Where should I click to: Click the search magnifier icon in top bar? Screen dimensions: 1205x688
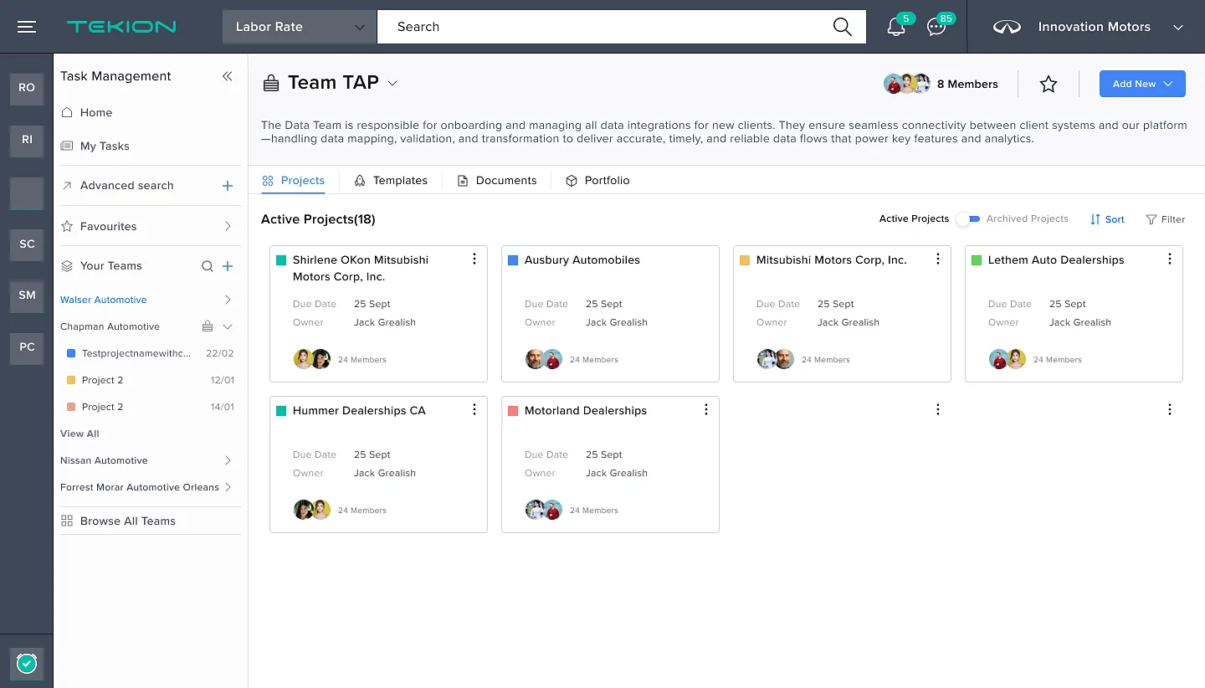coord(843,27)
